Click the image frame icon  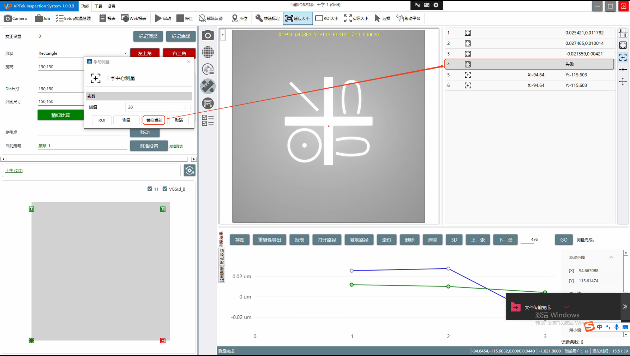208,103
